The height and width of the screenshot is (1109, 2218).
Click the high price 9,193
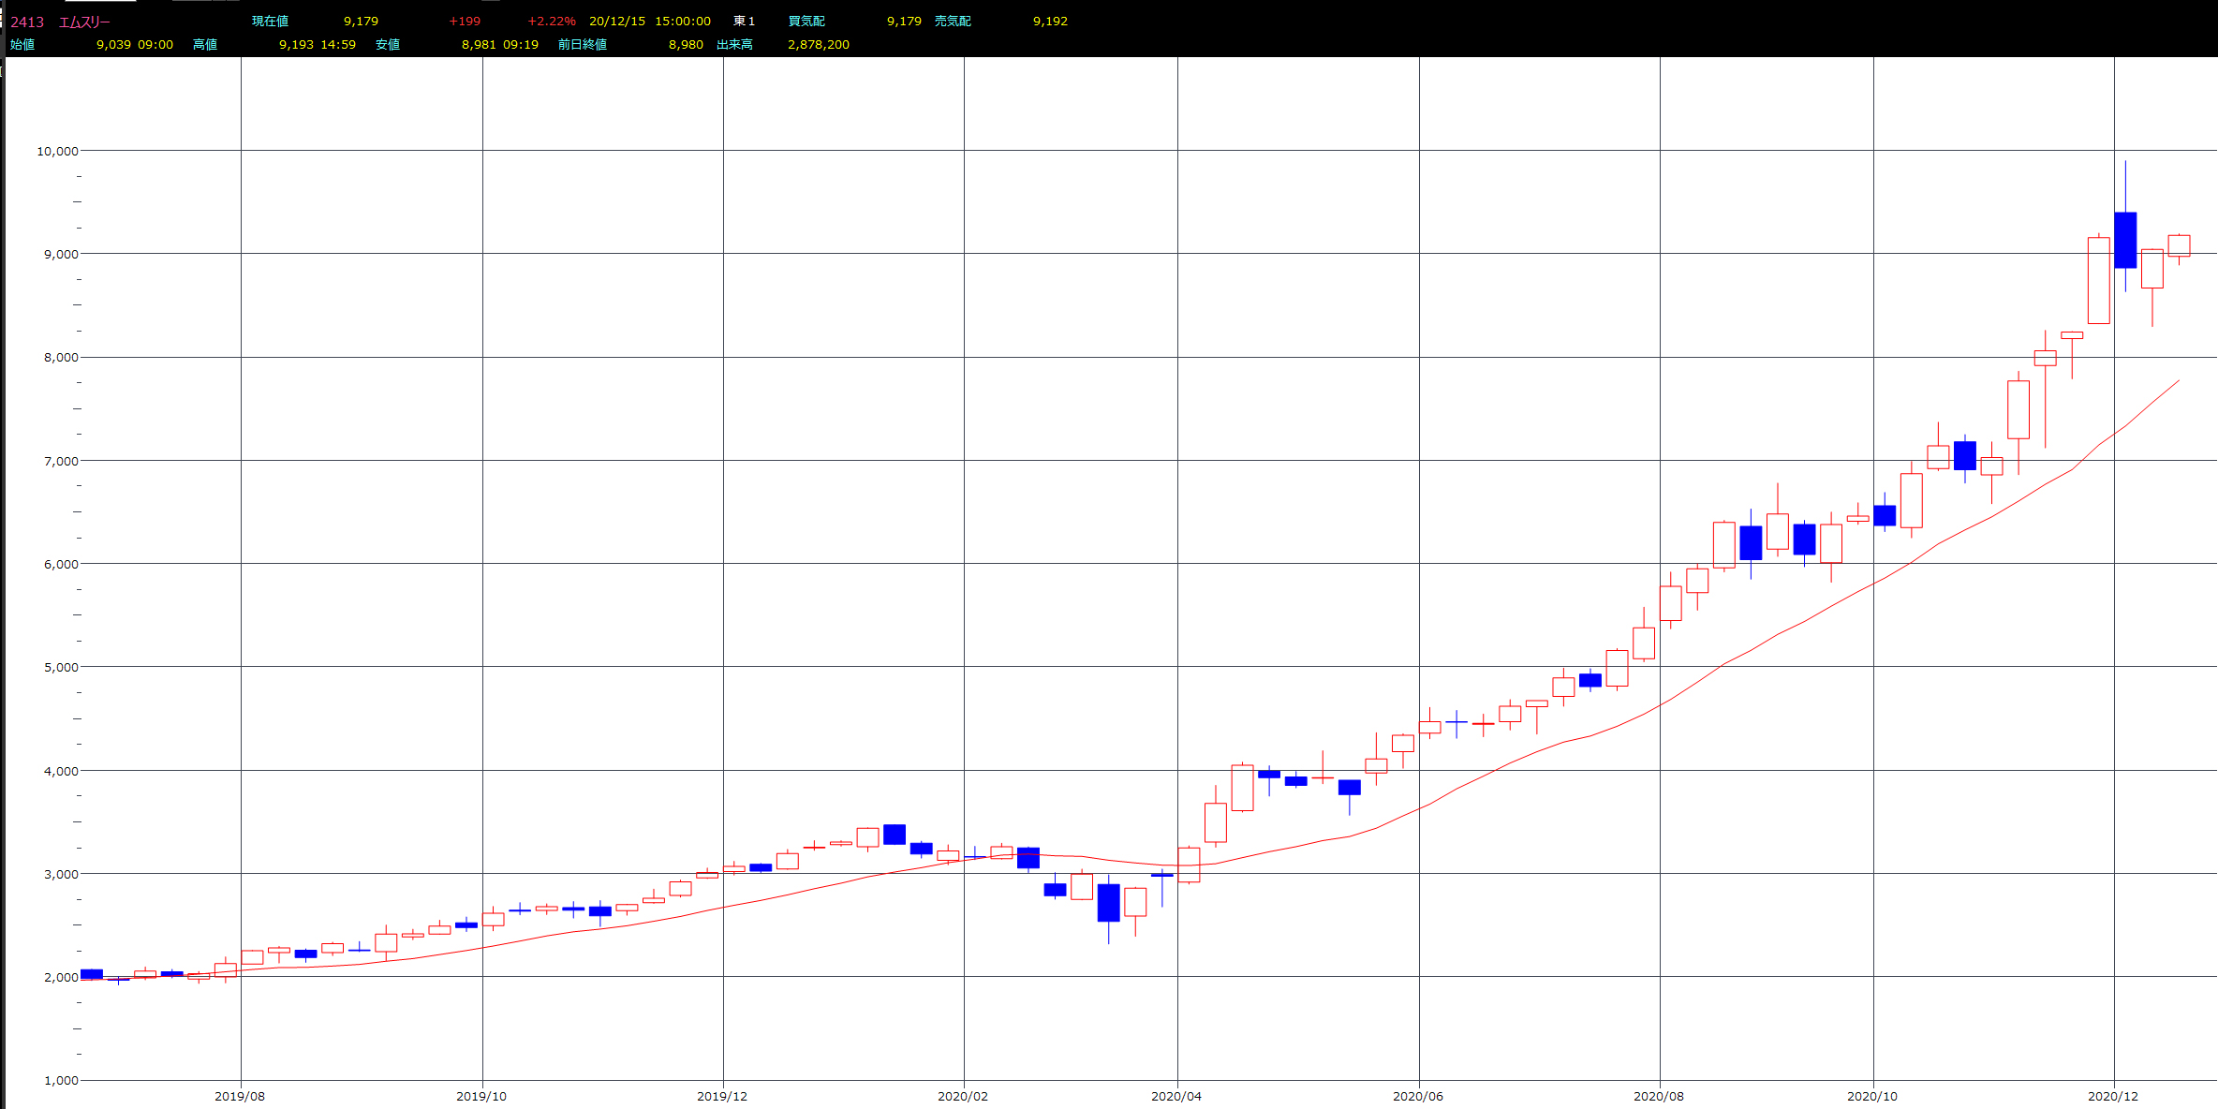(296, 44)
